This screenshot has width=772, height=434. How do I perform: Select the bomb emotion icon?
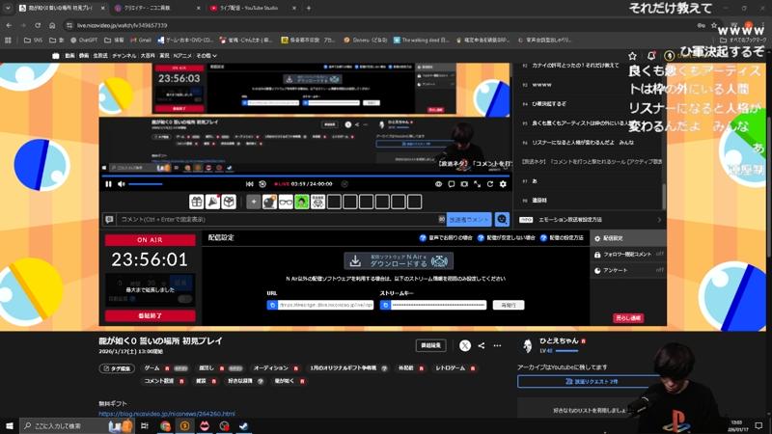pos(269,202)
